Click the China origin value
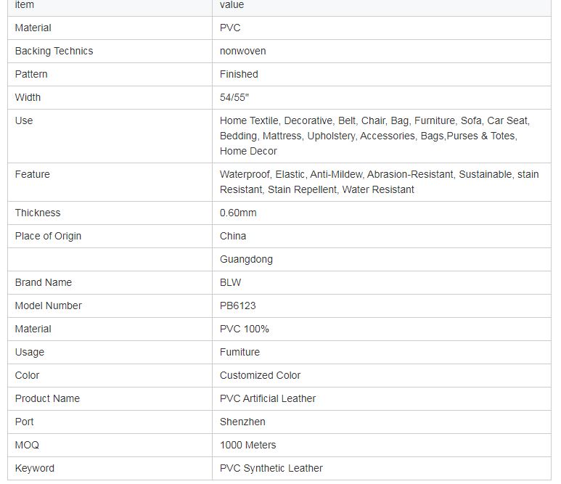The width and height of the screenshot is (561, 484). pyautogui.click(x=233, y=236)
